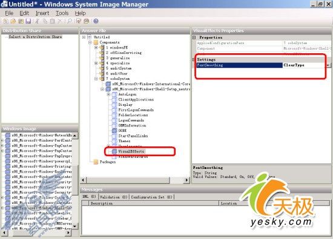Click the 1 windowsPE pass icon
The image size is (333, 239).
tap(102, 47)
